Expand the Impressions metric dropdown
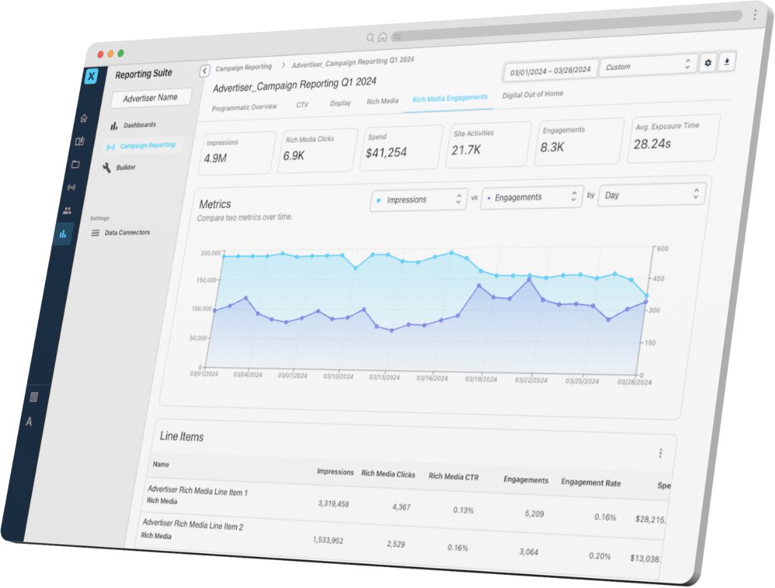Image resolution: width=775 pixels, height=588 pixels. [x=419, y=199]
